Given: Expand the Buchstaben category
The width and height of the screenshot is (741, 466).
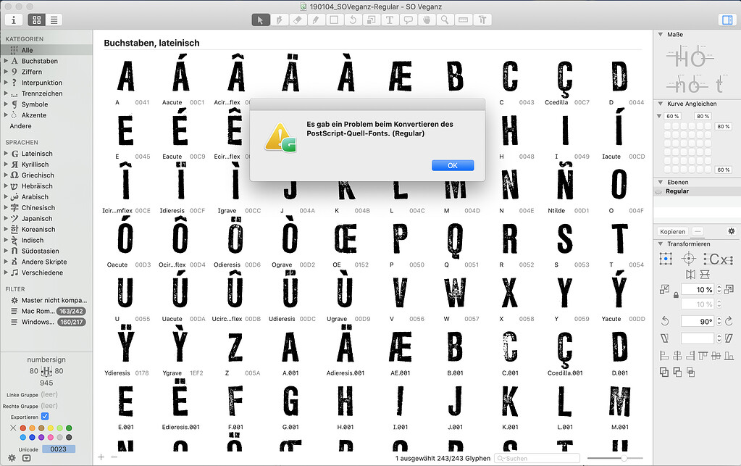Looking at the screenshot, I should click(6, 61).
